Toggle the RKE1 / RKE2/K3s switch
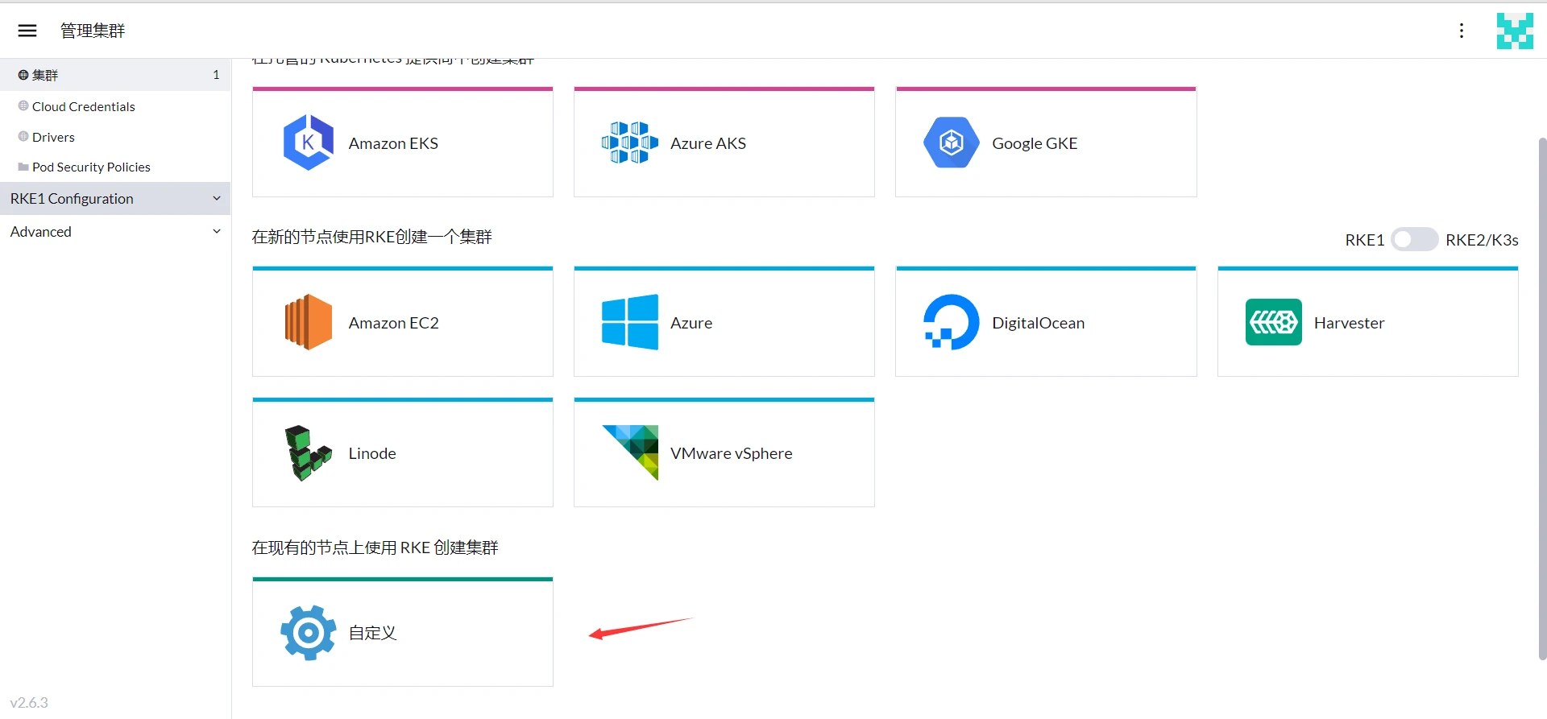 tap(1414, 239)
